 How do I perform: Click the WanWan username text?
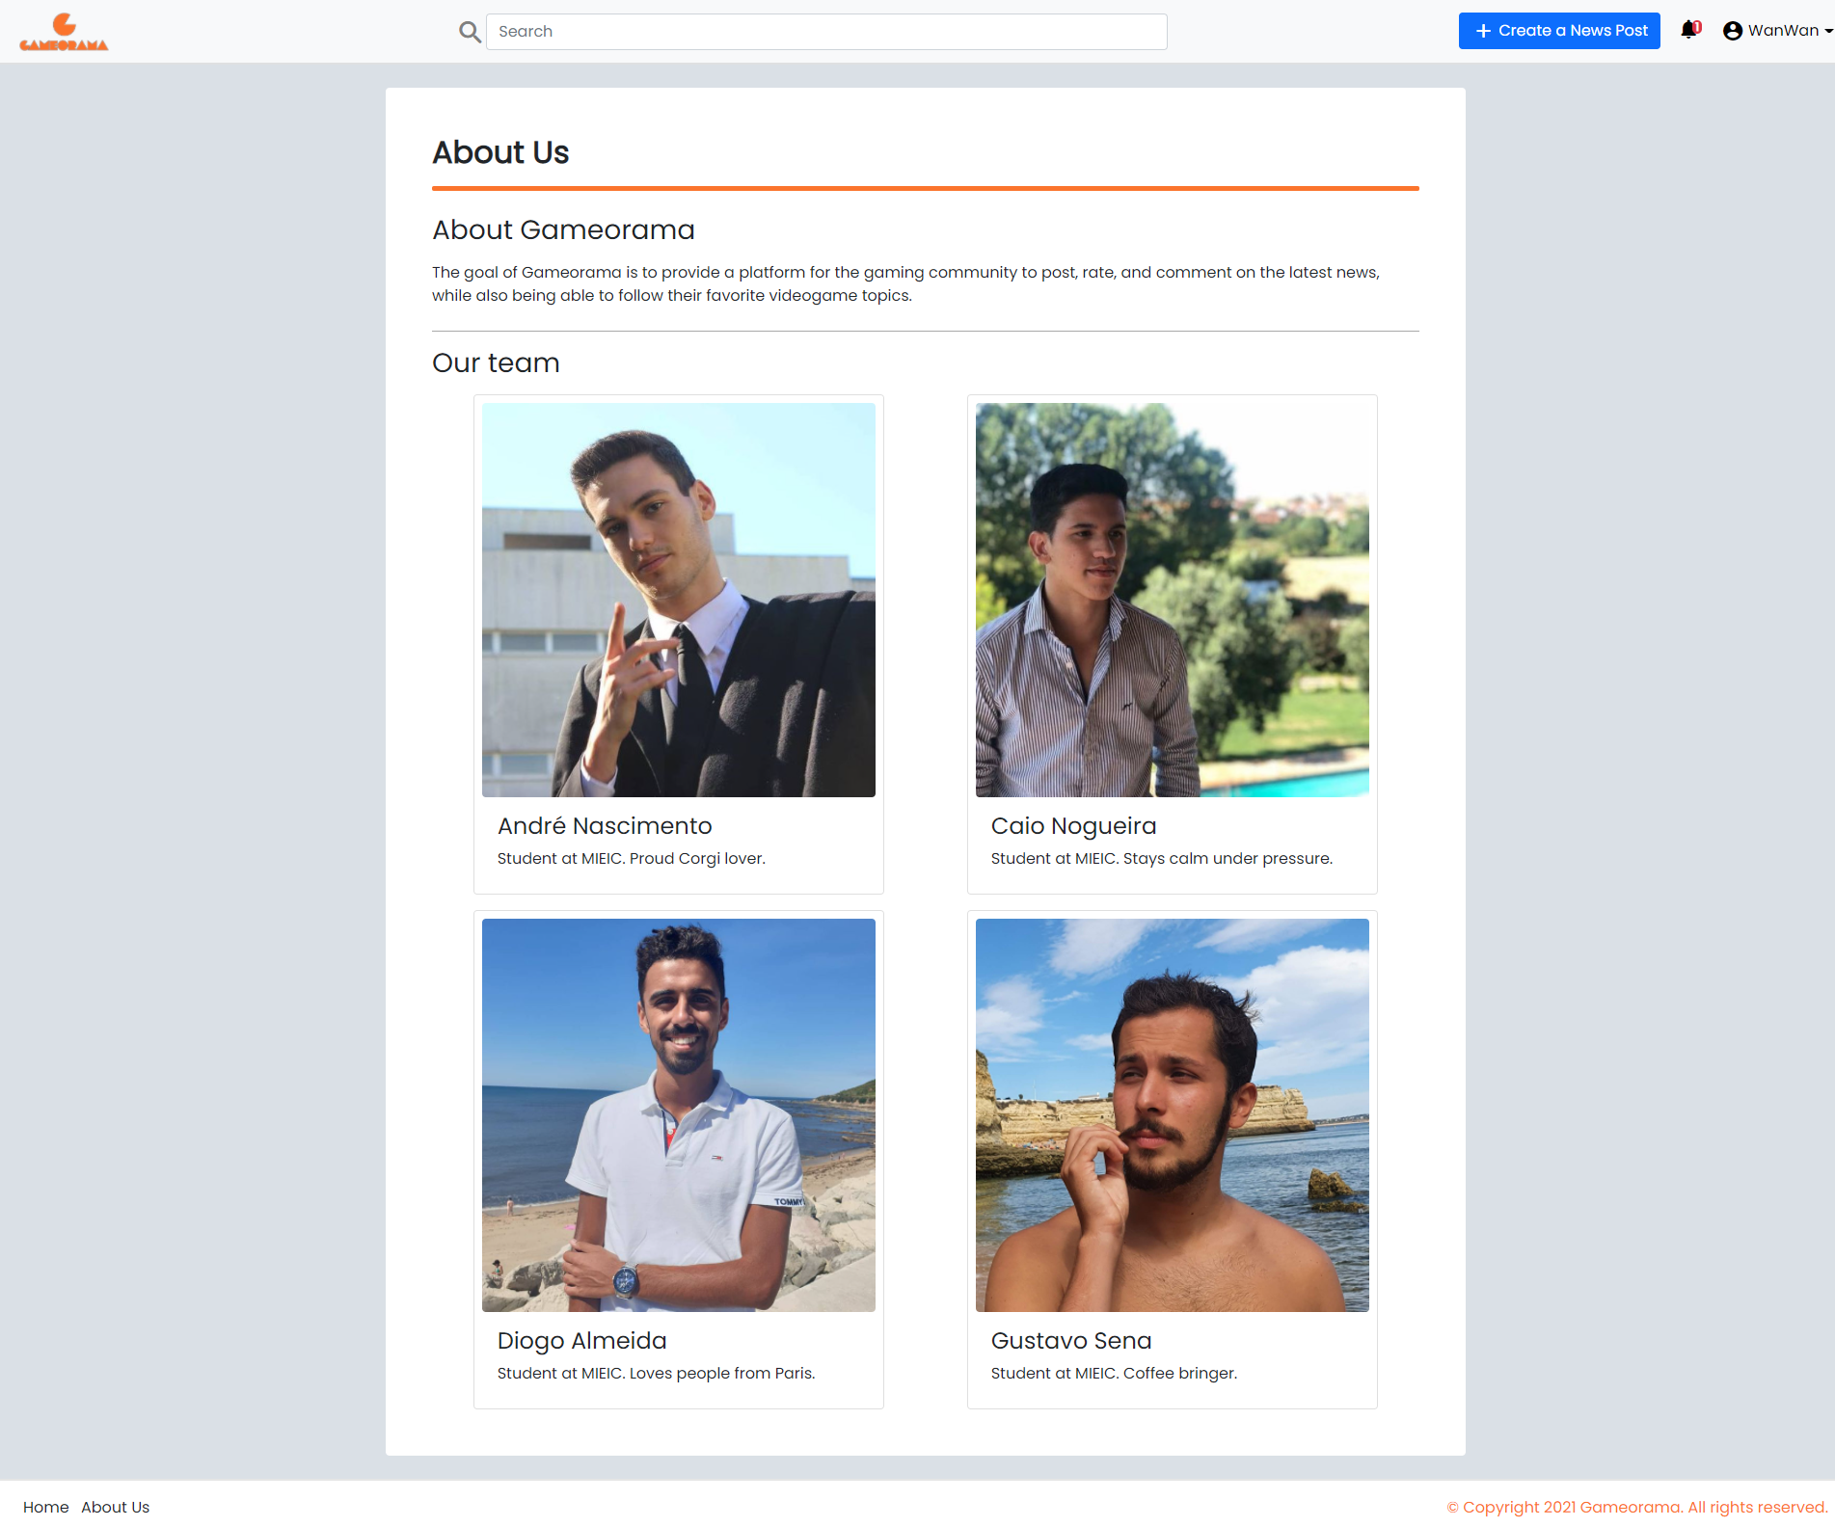pos(1783,31)
